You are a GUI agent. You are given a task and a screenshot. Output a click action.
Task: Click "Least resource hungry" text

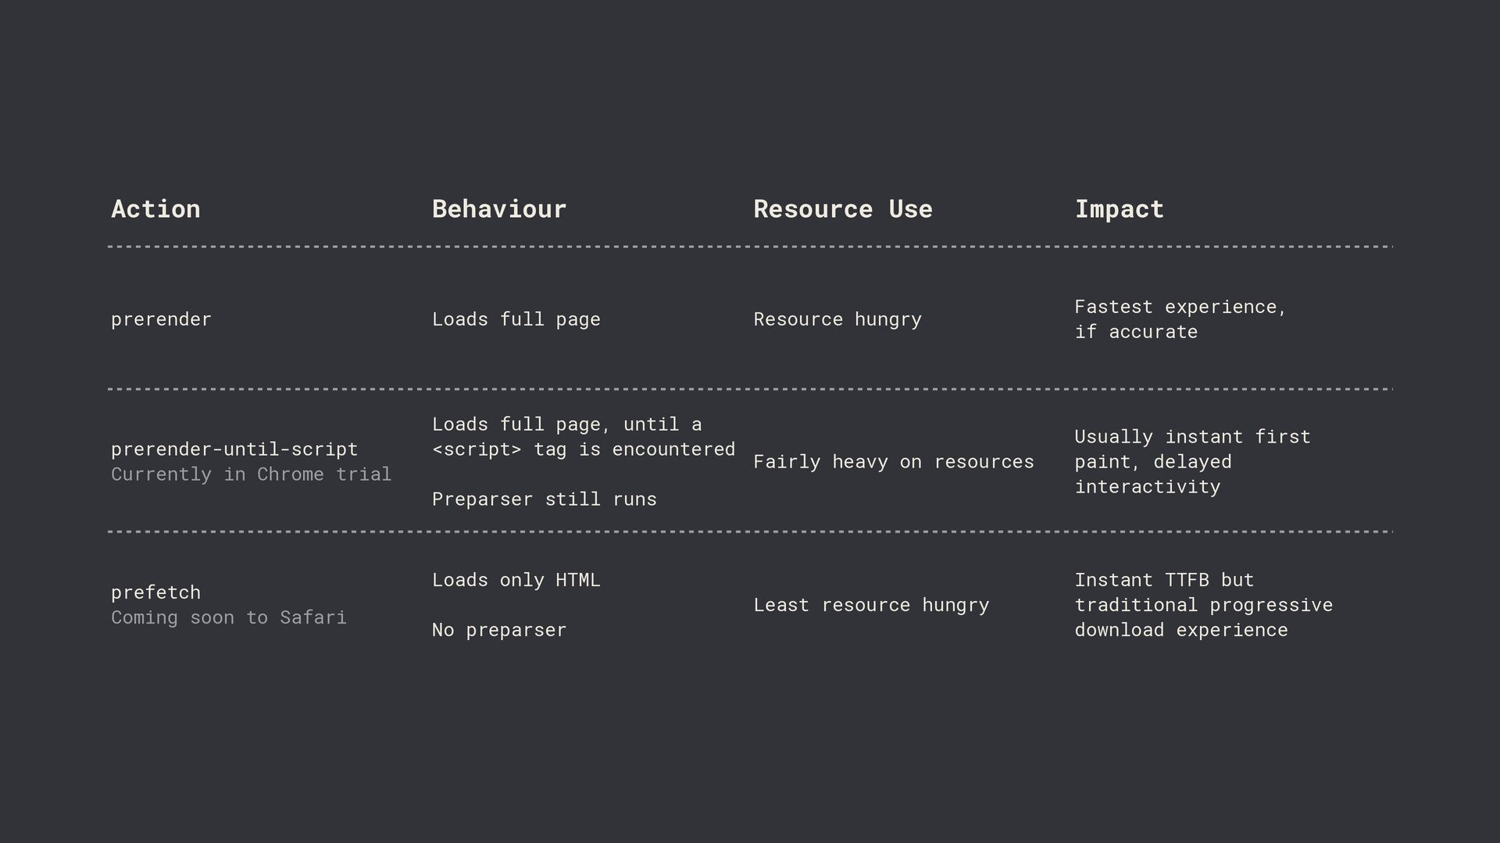[870, 605]
